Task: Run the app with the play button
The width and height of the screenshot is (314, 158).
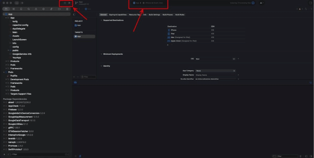Action: (70, 3)
